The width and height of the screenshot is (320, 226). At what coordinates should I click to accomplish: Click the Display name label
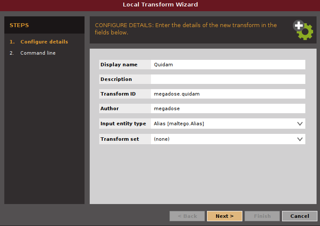pos(119,65)
